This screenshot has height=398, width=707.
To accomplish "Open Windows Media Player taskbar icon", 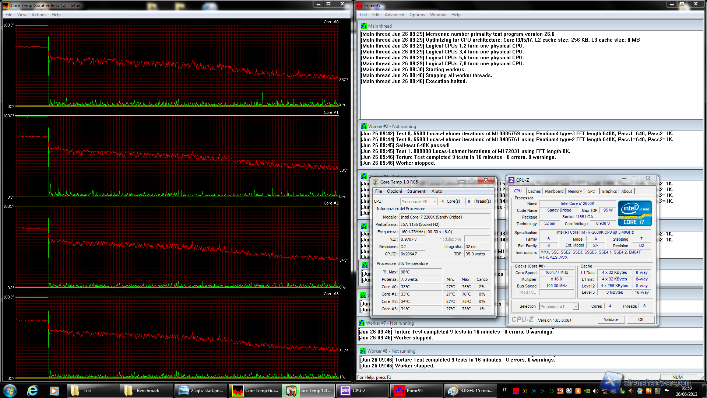I will [x=54, y=390].
